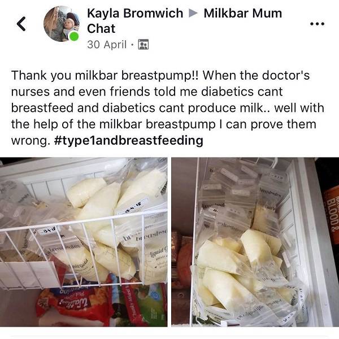Screen dimensions: 339x339
Task: Tap the back arrow icon
Action: (21, 24)
